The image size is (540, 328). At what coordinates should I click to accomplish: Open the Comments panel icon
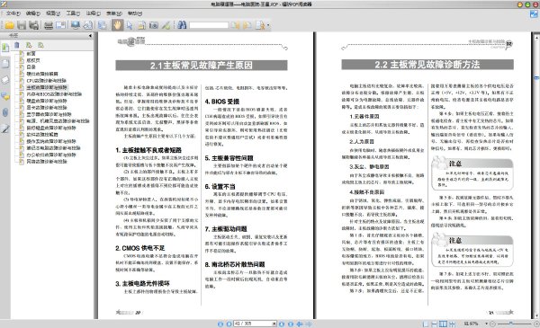click(5, 97)
